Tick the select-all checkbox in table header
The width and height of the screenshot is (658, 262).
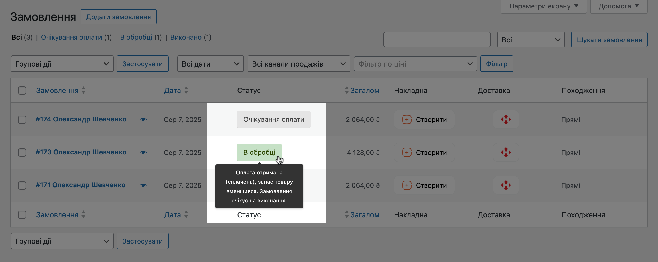[x=22, y=90]
